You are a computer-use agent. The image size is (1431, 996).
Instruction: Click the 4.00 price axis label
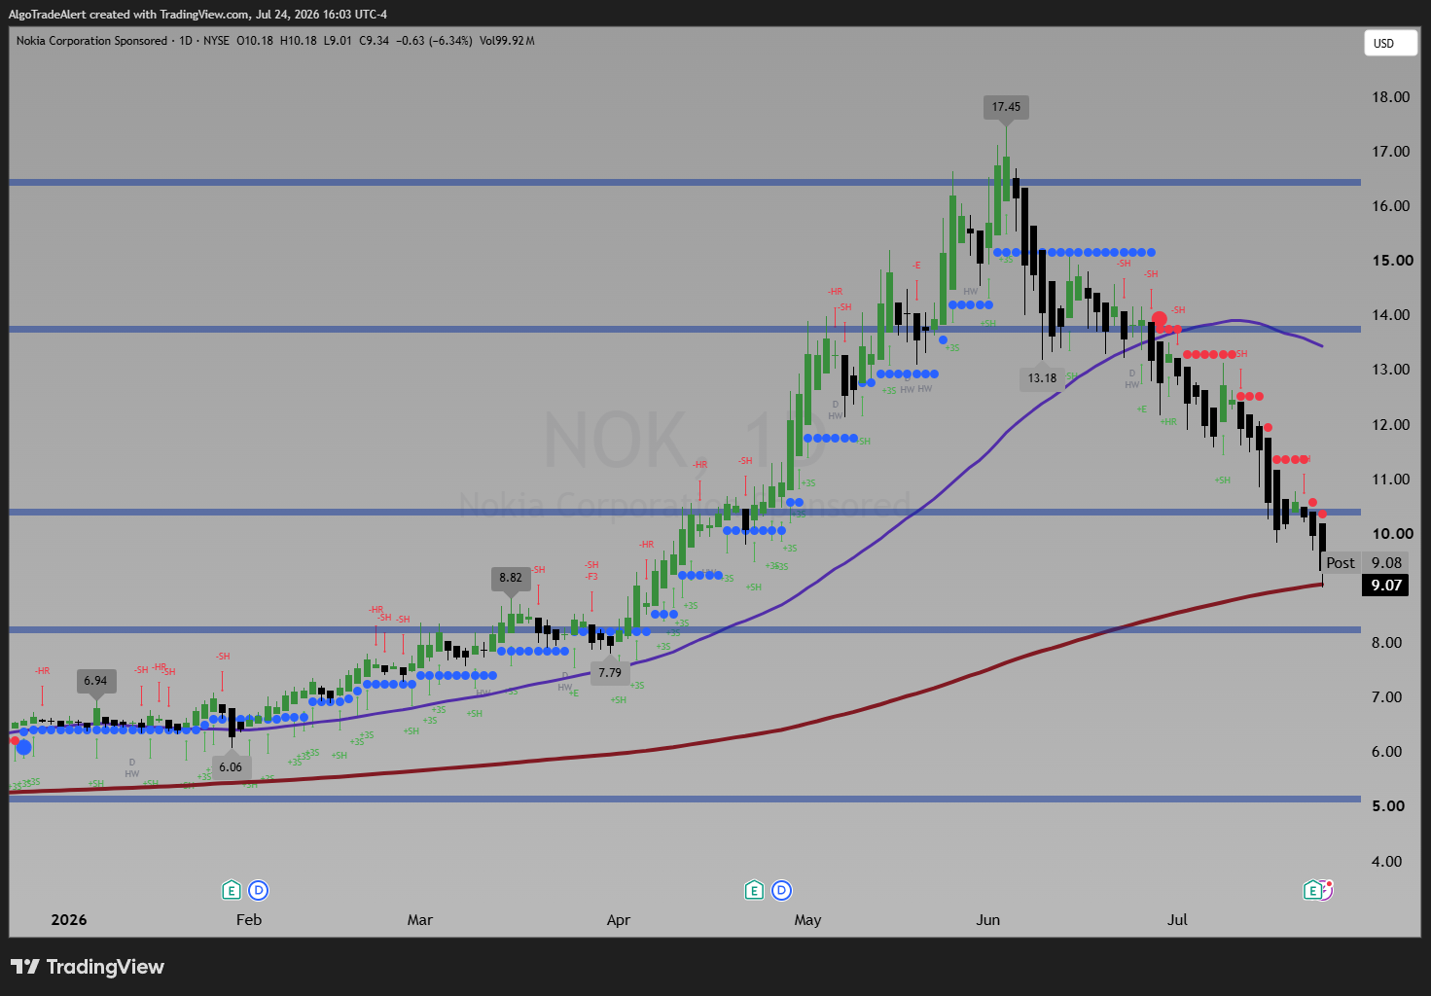coord(1386,861)
